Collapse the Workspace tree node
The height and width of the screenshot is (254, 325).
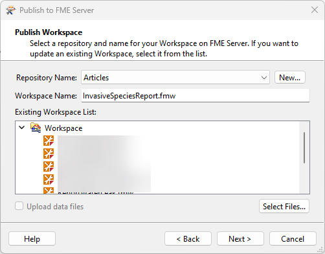pyautogui.click(x=22, y=128)
